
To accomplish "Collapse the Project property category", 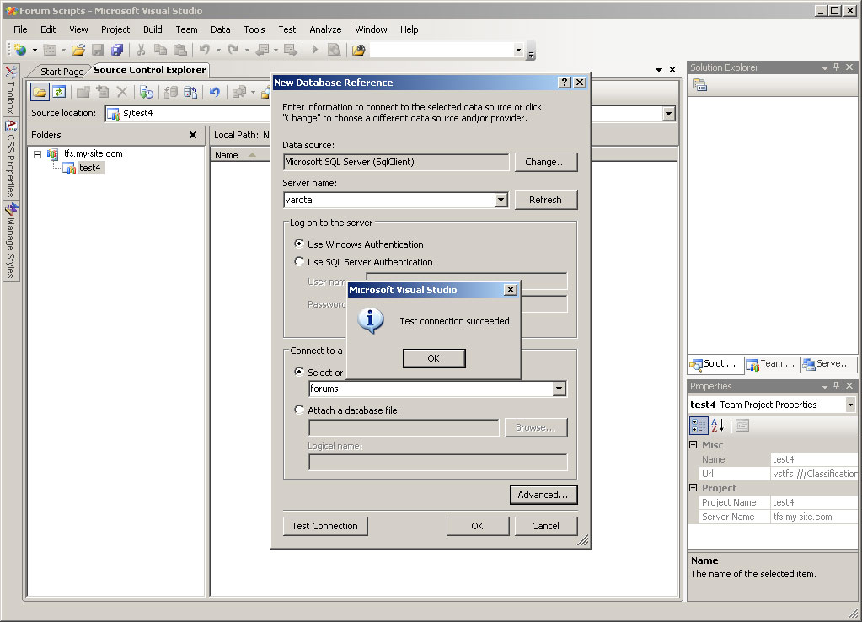I will pos(693,487).
